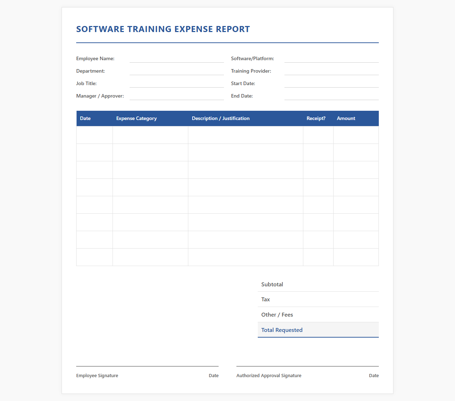The height and width of the screenshot is (401, 455).
Task: Click the 'Tax' summary row
Action: coord(318,300)
